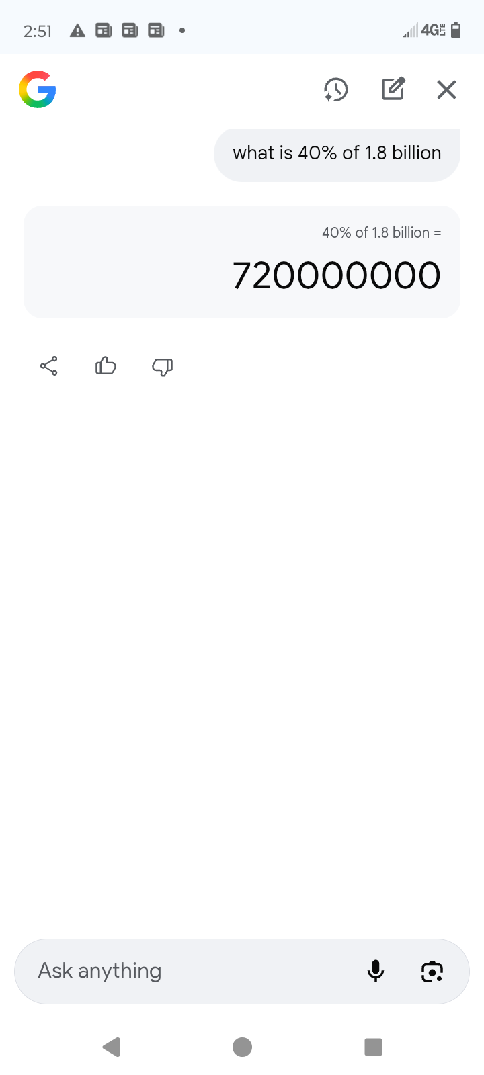Give the answer a thumbs down
The image size is (484, 1075).
[161, 367]
